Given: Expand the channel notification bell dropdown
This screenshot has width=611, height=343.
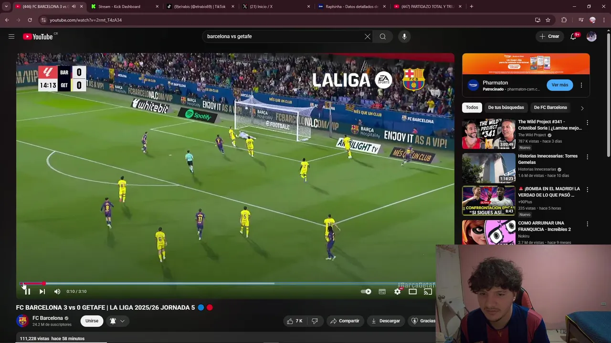Looking at the screenshot, I should tap(117, 321).
